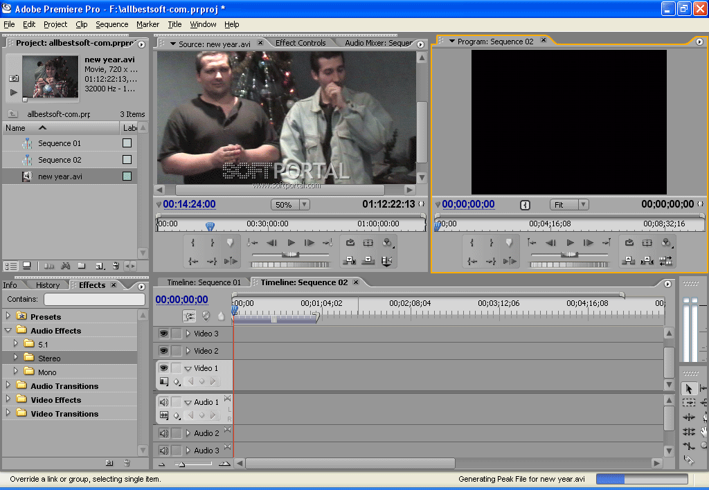Screen dimensions: 709x490
Task: Step back one frame in Program monitor
Action: (x=551, y=242)
